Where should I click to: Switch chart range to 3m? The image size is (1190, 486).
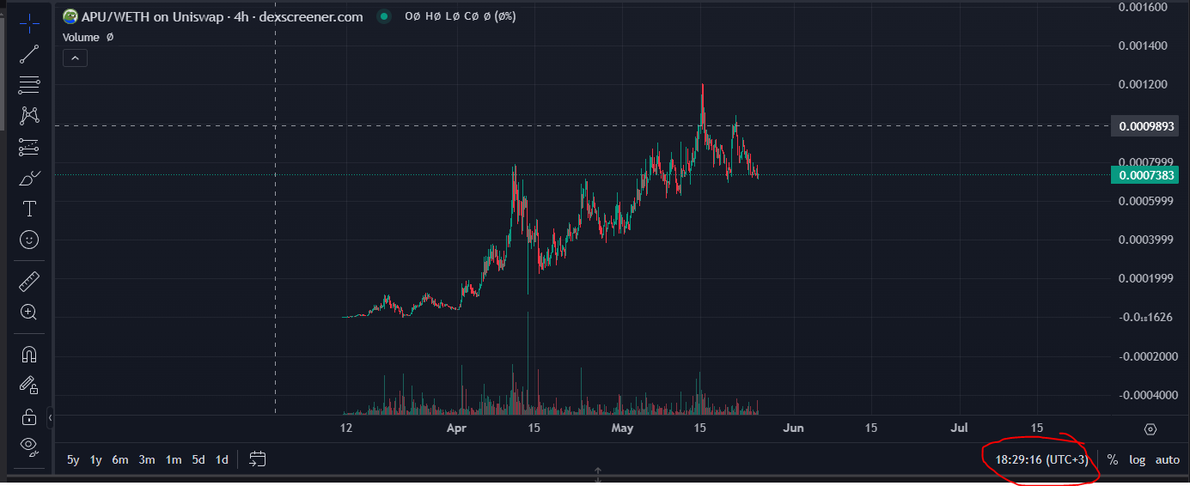[x=147, y=459]
